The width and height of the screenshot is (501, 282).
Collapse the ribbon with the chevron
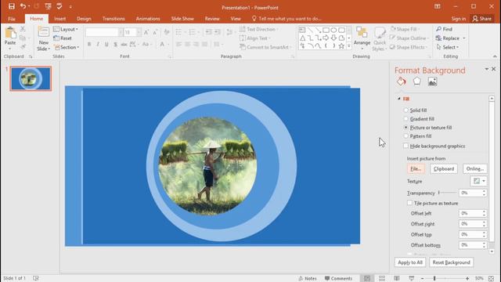coord(495,56)
